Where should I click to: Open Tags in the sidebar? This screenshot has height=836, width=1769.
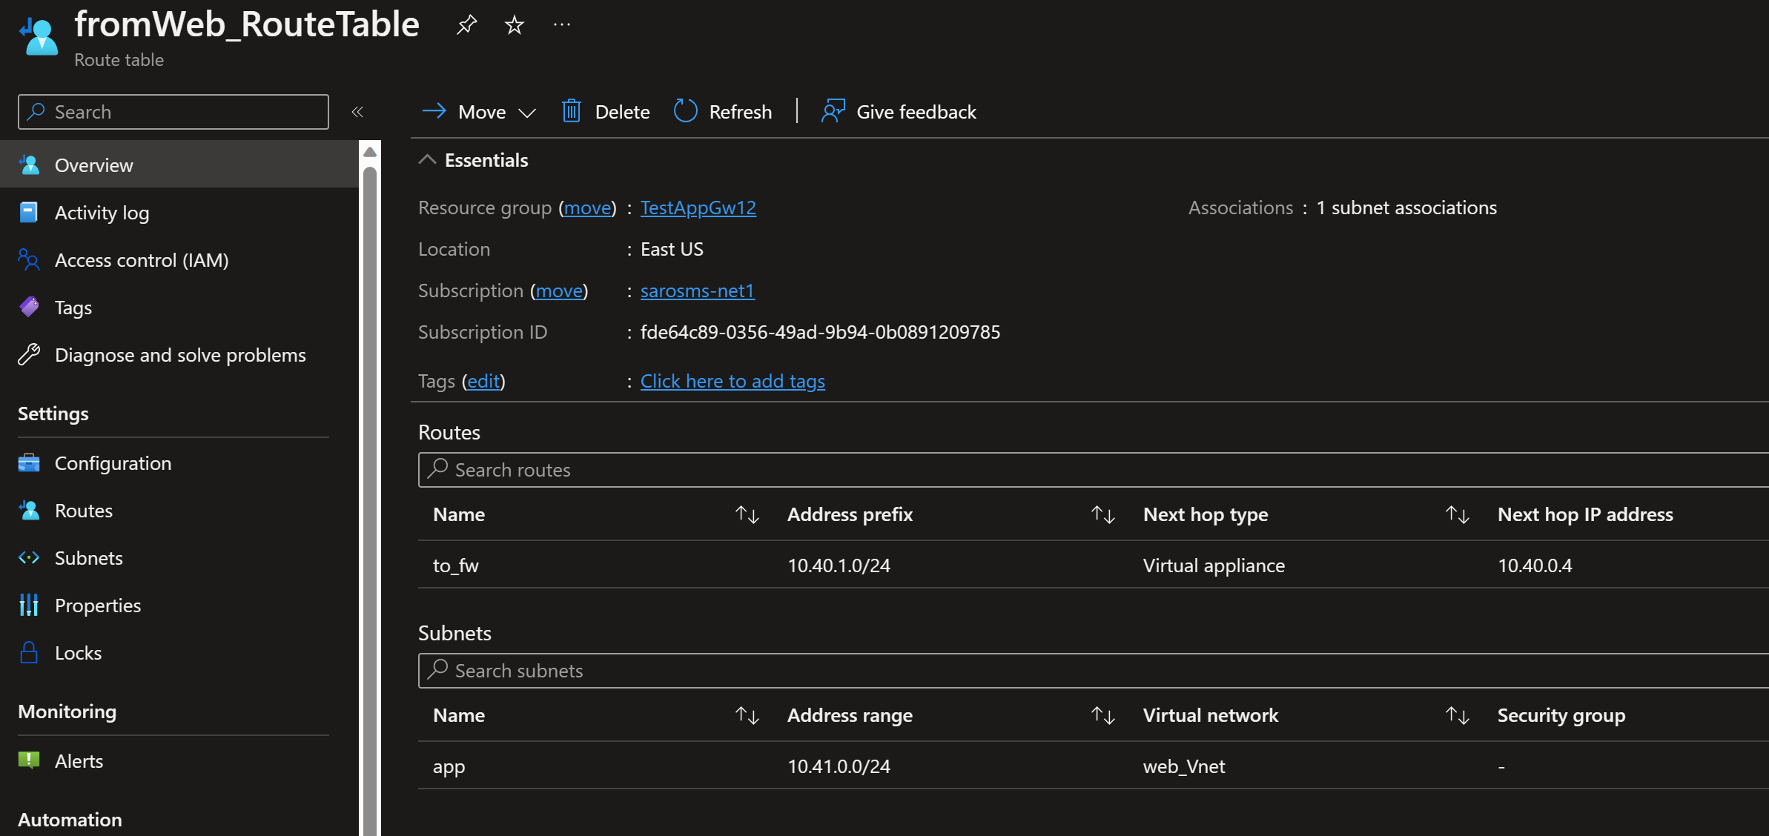73,308
